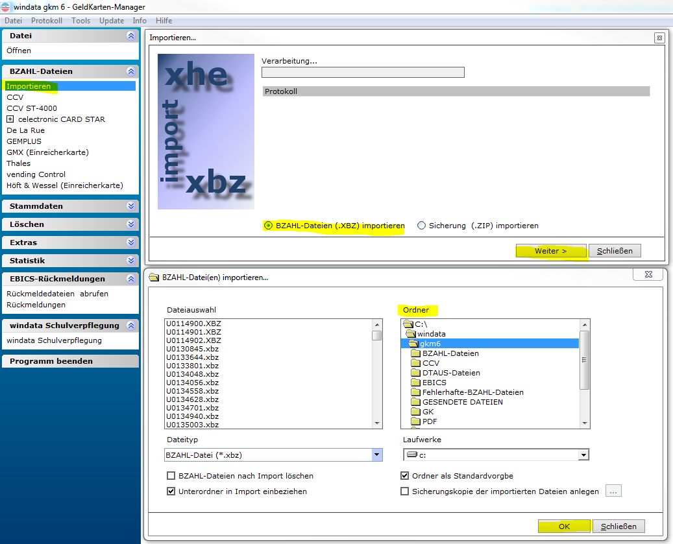Click the Dateiauswahl list scrollbar down arrow
This screenshot has height=544, width=673.
(377, 423)
